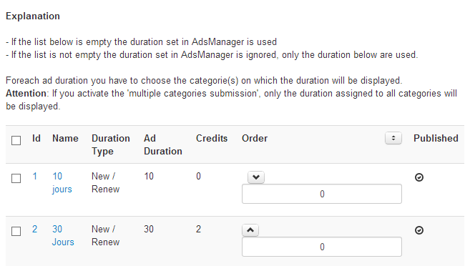Select the checkbox for row Id 2

16,231
